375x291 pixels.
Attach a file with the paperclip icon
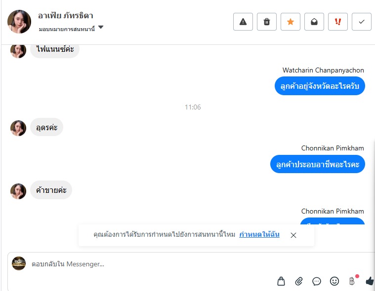point(299,281)
